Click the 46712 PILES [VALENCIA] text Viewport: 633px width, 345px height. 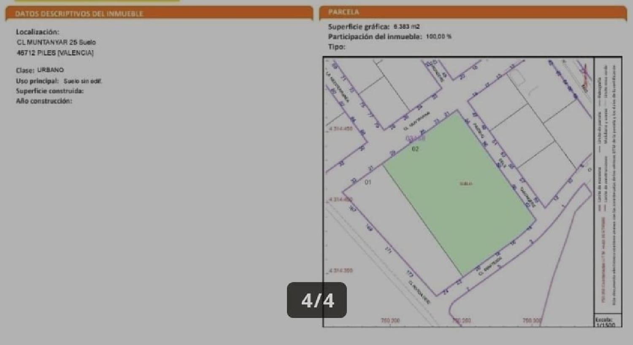point(55,53)
